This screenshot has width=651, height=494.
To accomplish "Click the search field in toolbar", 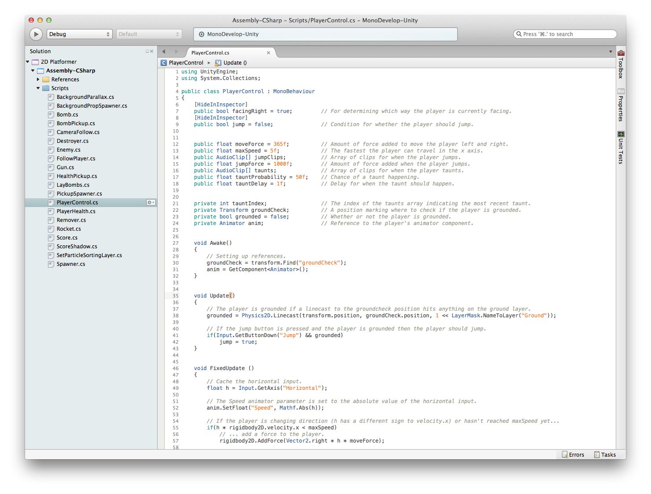I will tap(565, 34).
